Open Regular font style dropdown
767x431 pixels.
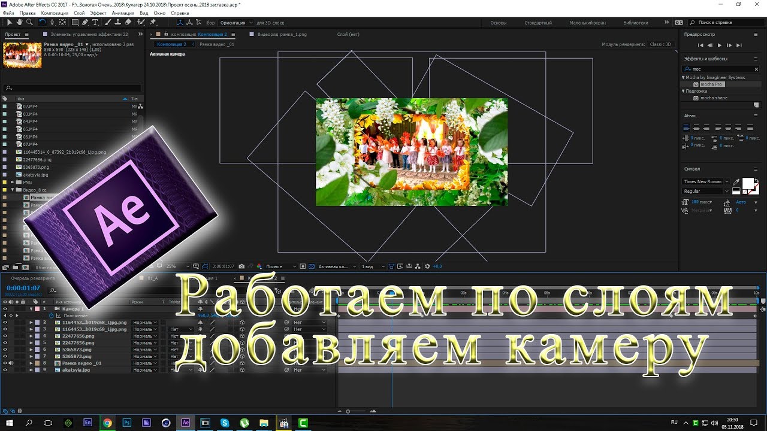tap(706, 191)
